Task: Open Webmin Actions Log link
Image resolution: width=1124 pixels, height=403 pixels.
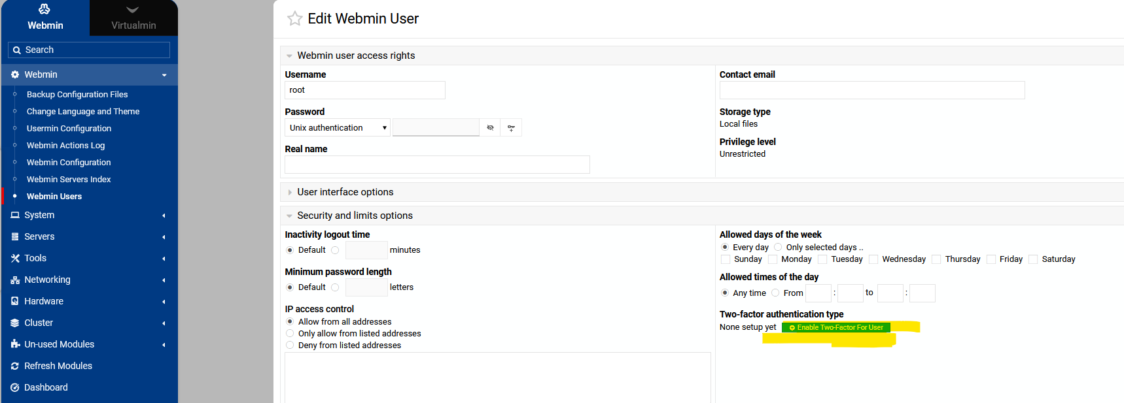Action: click(x=65, y=145)
